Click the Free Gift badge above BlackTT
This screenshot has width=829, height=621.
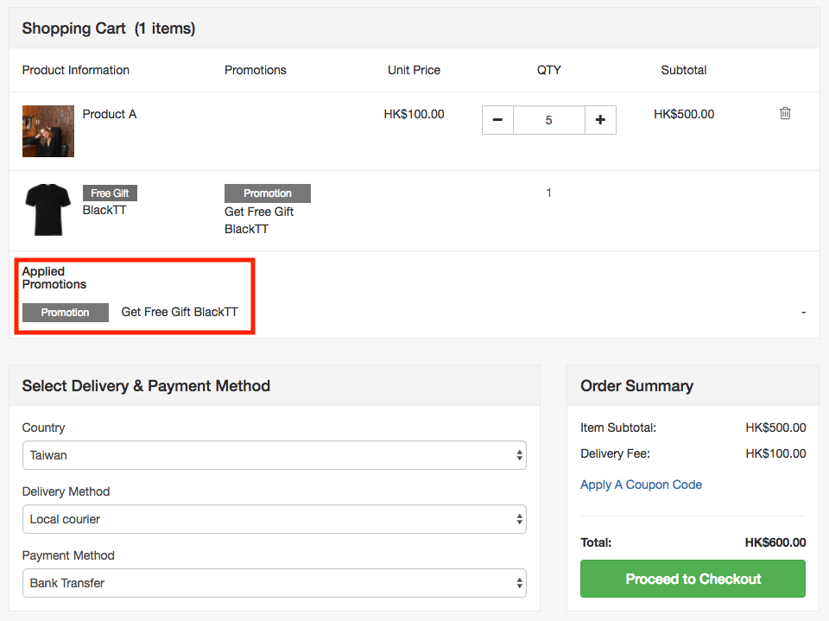pyautogui.click(x=110, y=193)
